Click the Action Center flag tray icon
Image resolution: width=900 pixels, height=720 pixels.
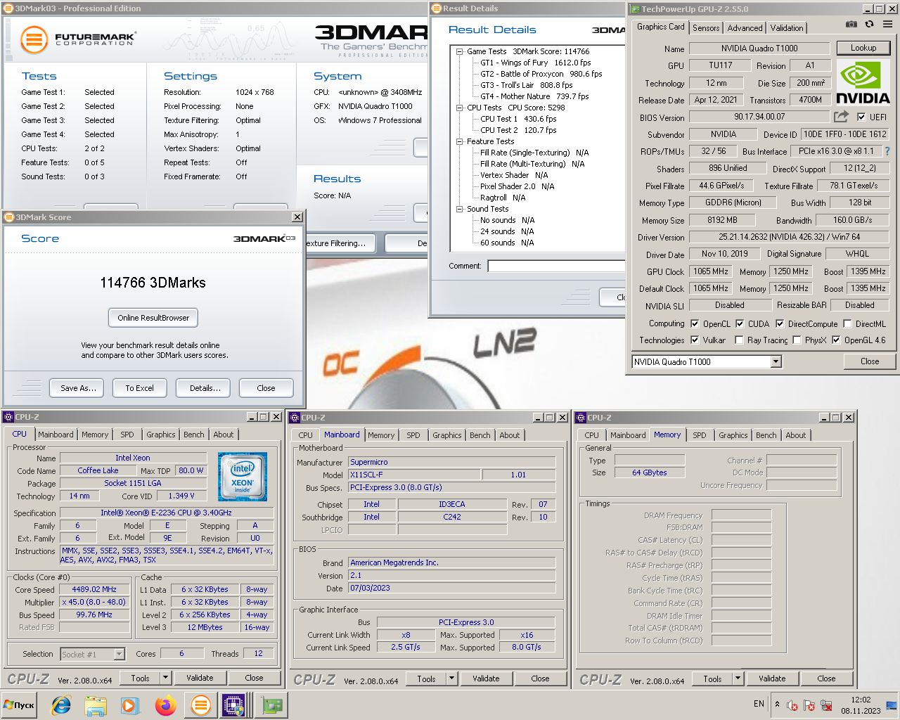(x=809, y=705)
